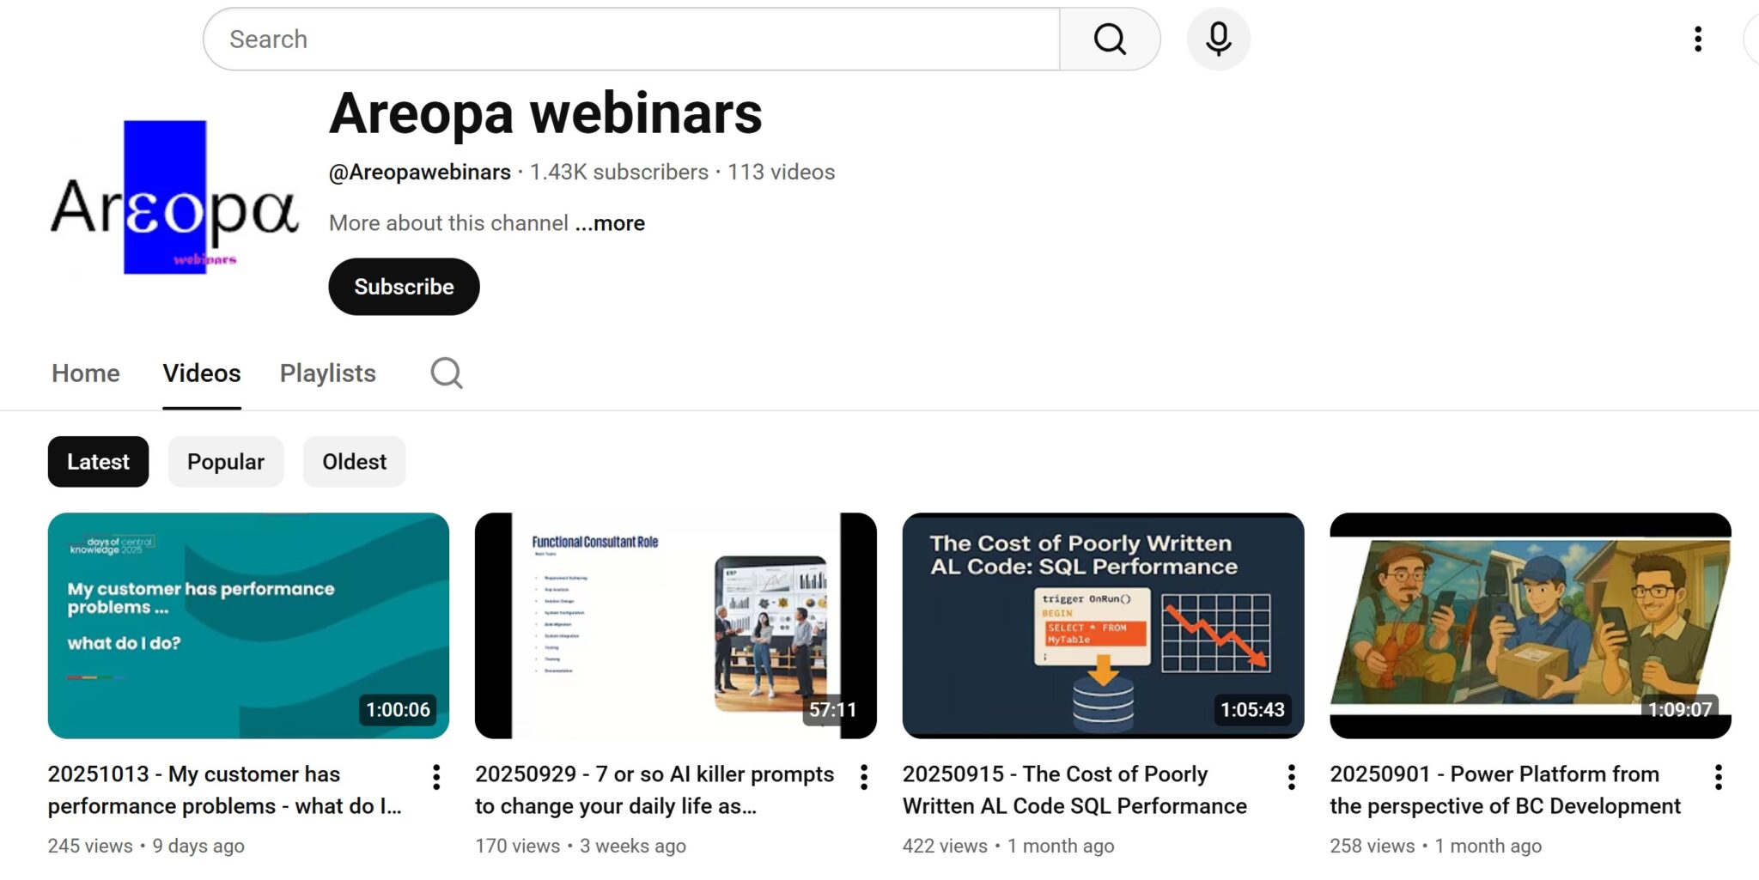Open the channel search next to Playlists
Viewport: 1759px width, 880px height.
coord(446,373)
